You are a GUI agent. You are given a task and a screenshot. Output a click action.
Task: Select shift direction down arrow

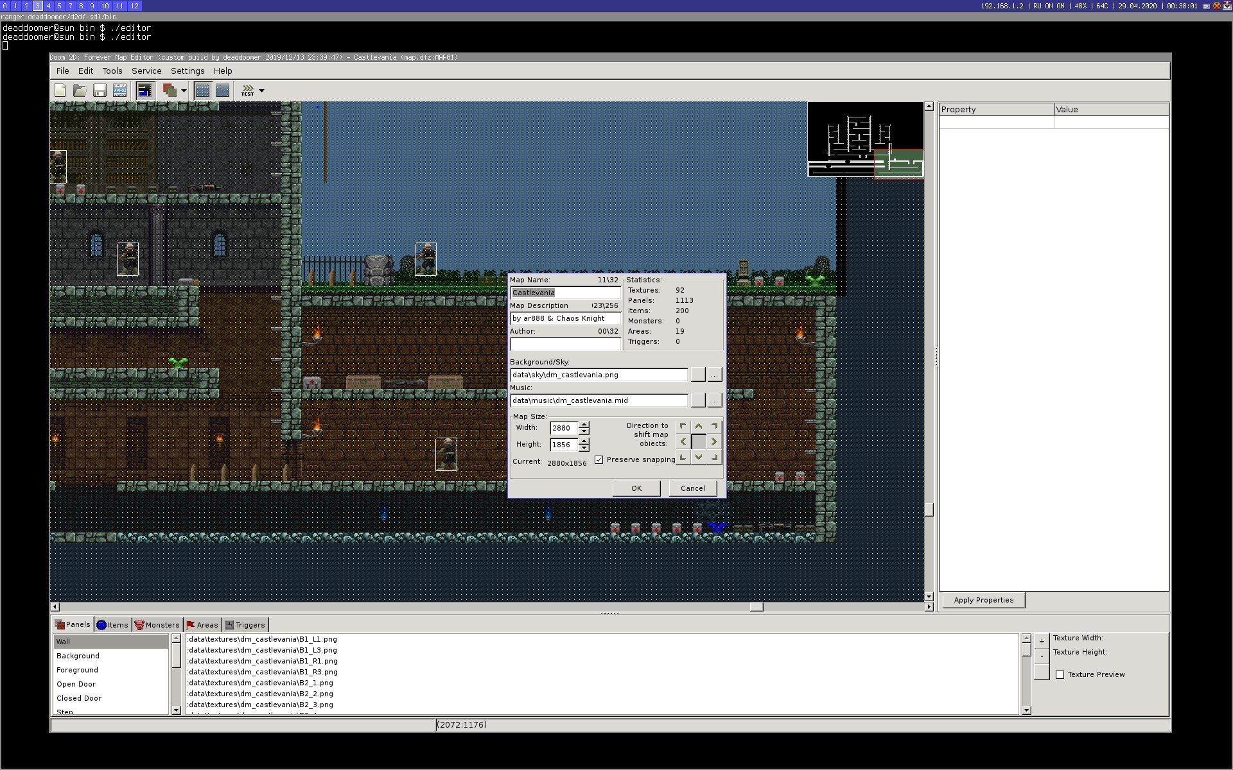click(699, 457)
